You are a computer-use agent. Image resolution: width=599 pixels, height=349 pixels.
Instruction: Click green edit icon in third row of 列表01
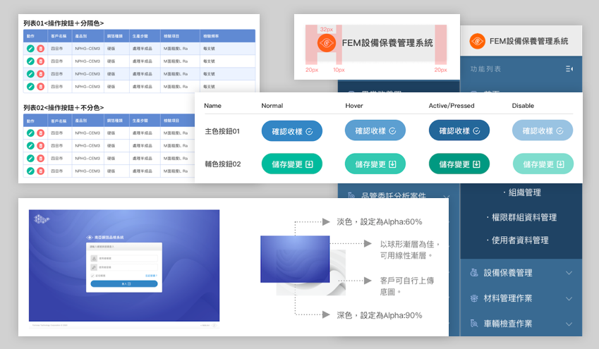click(x=30, y=74)
